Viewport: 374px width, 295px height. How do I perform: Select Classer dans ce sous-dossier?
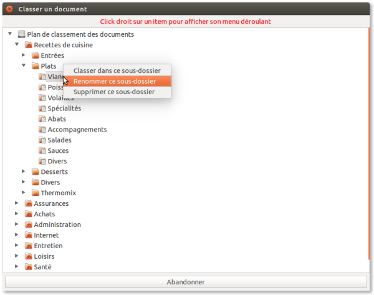point(117,70)
